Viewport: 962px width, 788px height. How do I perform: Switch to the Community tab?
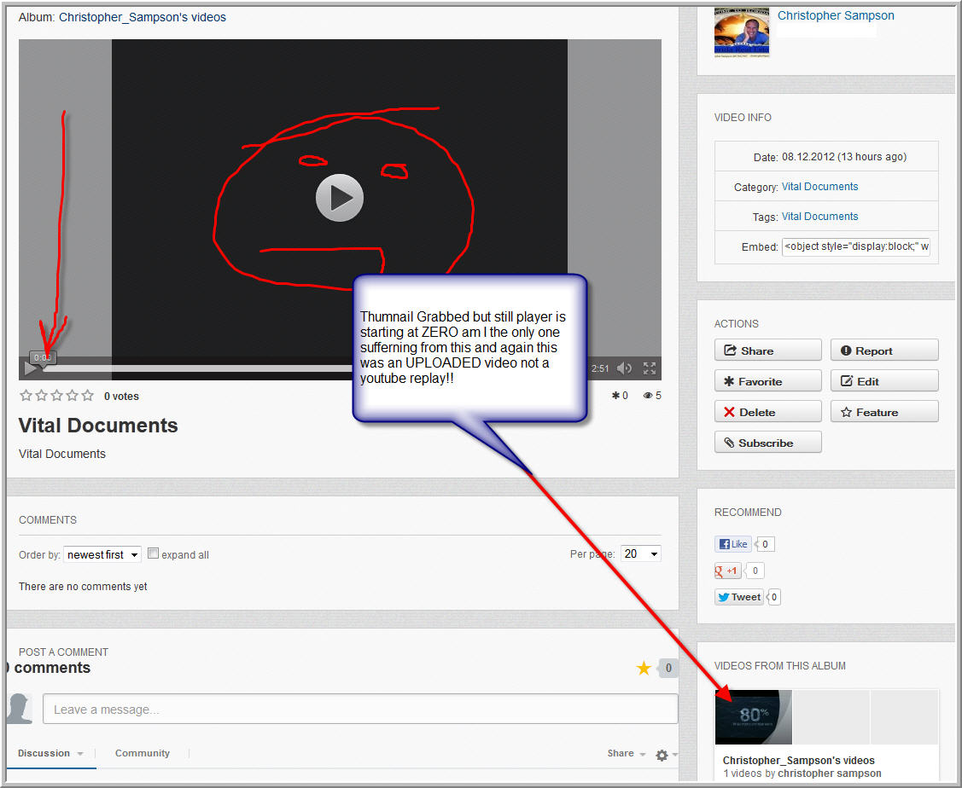point(143,754)
